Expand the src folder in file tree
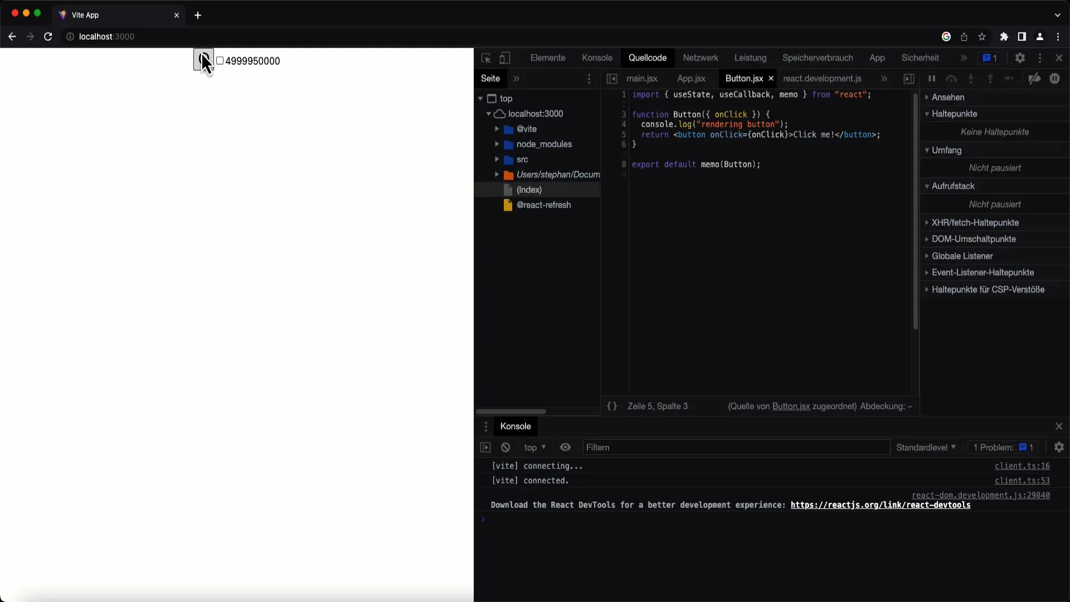Image resolution: width=1070 pixels, height=602 pixels. [x=497, y=159]
